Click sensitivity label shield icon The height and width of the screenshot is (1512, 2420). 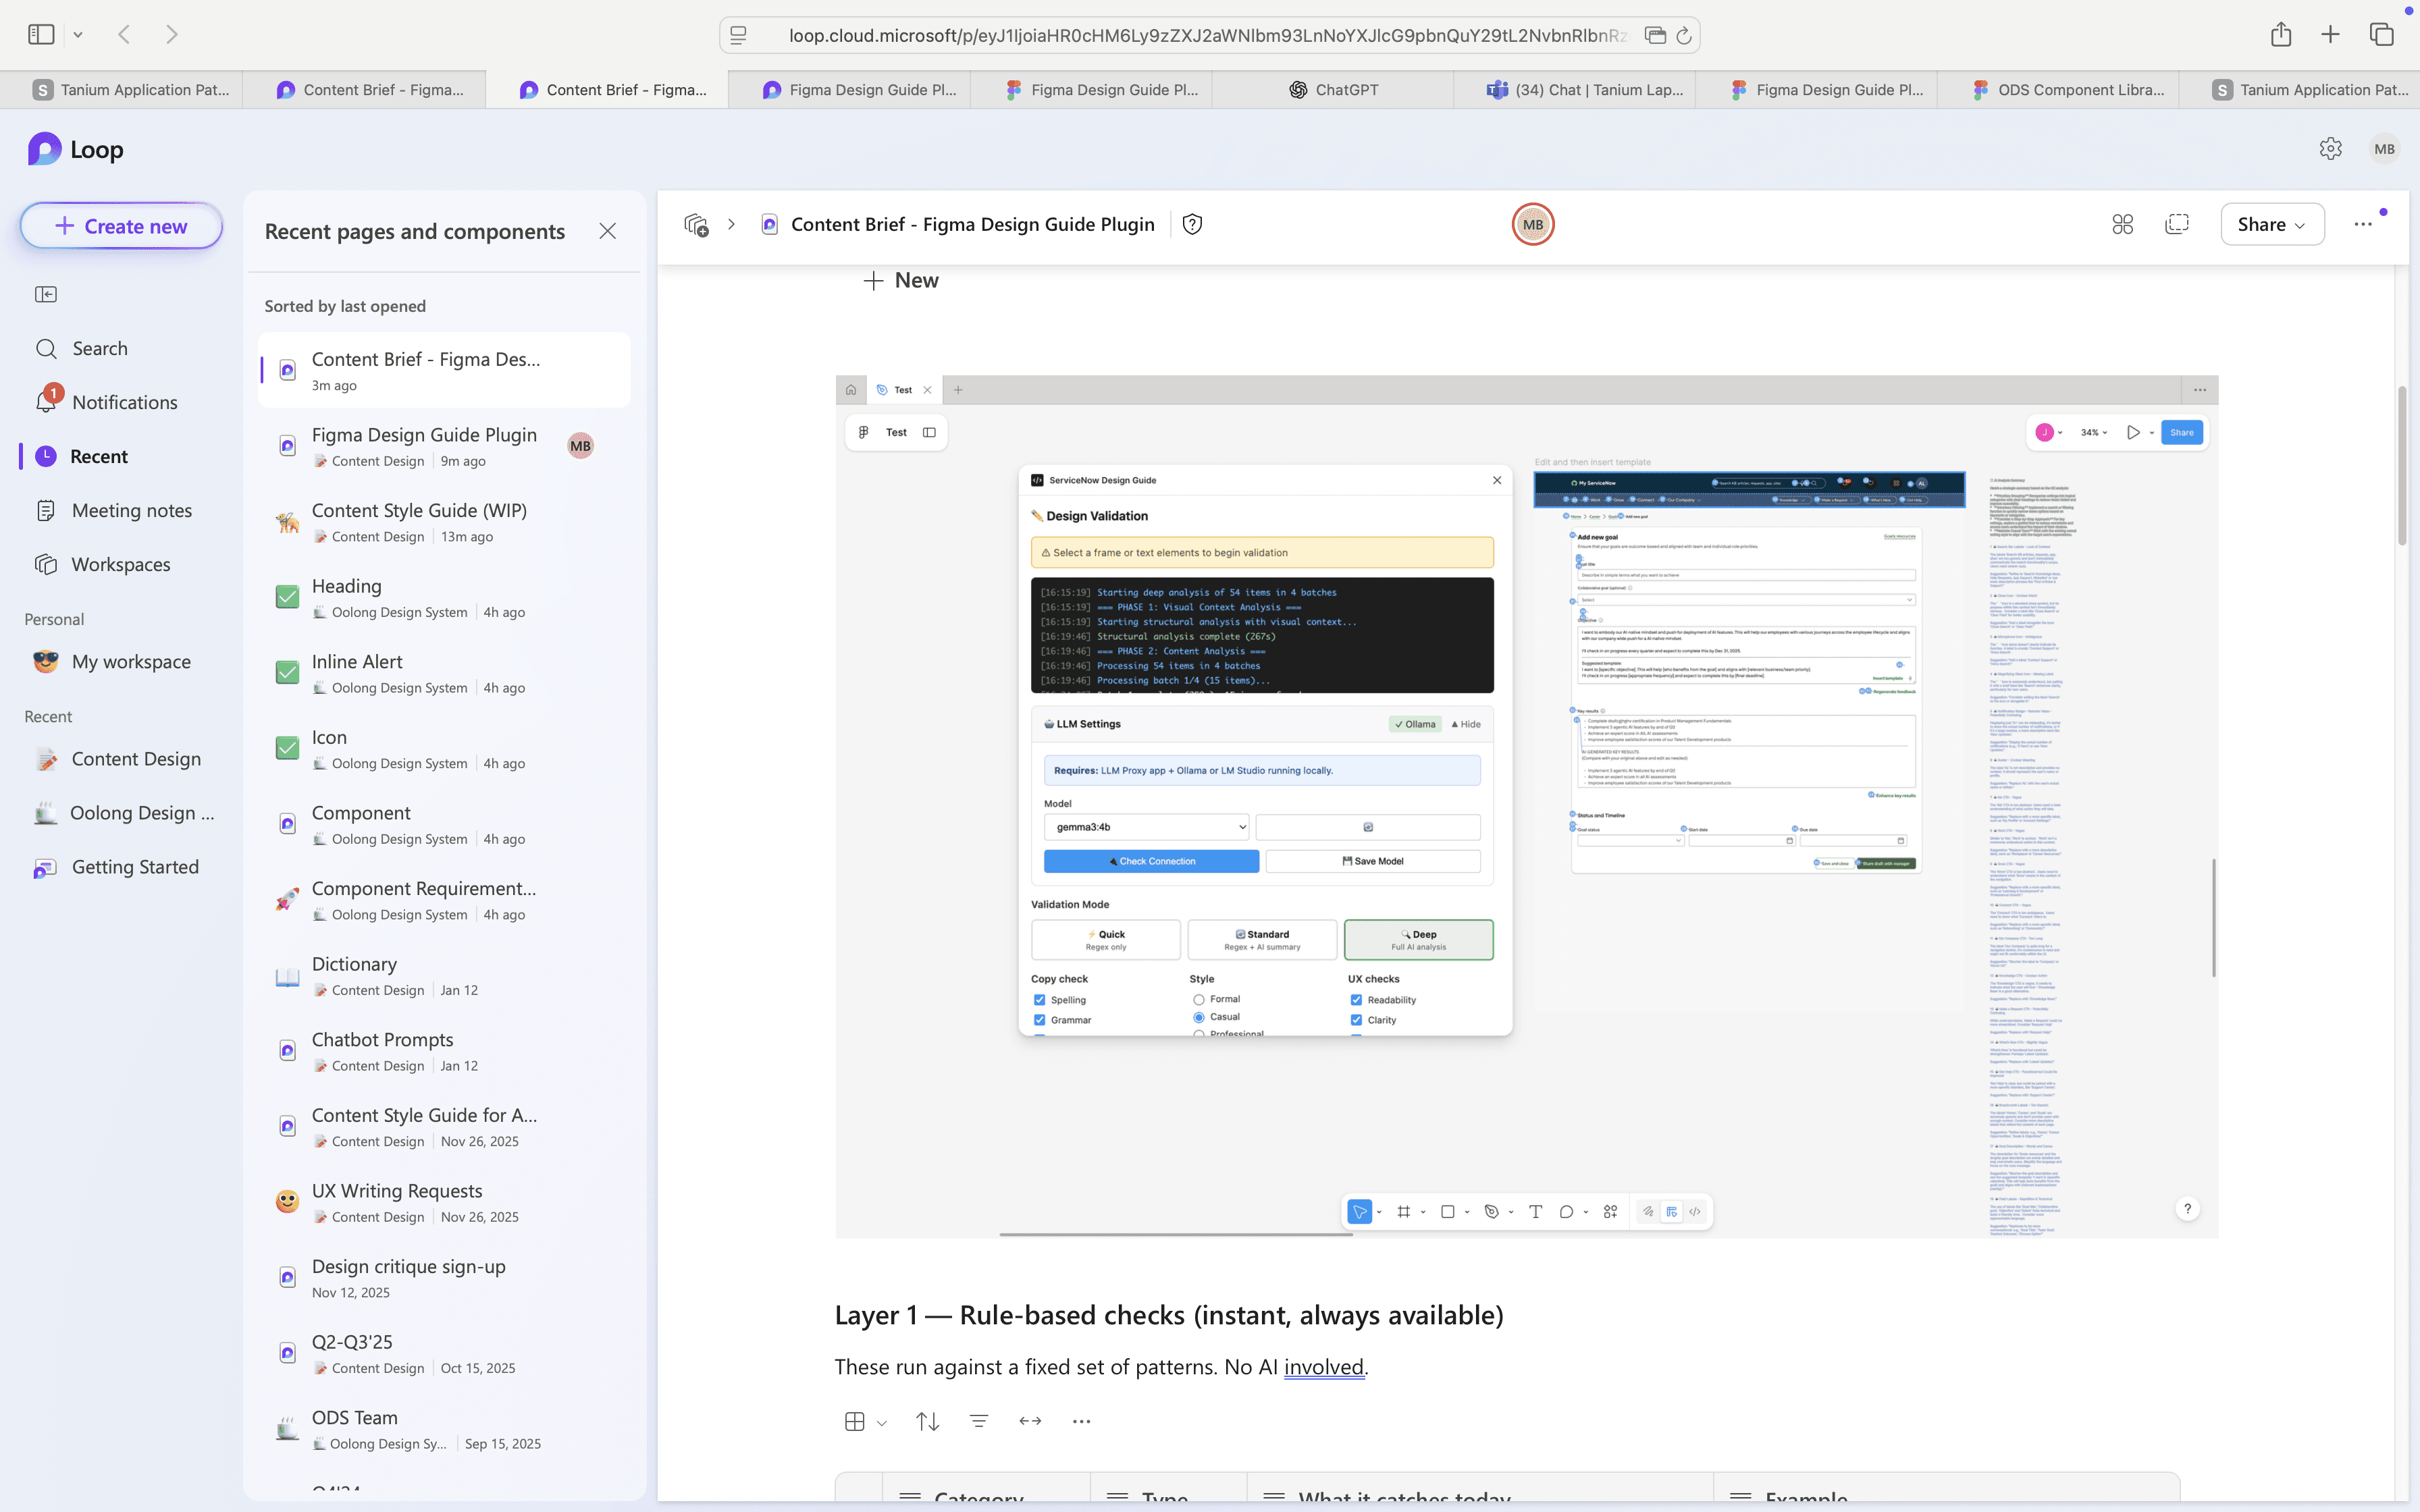(x=1192, y=224)
